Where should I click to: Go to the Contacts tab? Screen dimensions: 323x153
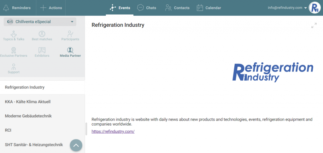pyautogui.click(x=177, y=8)
